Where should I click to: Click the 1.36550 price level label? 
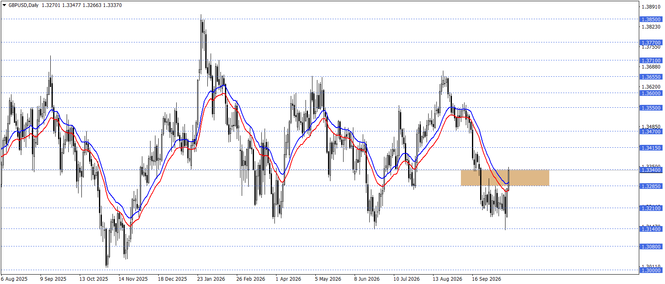(x=651, y=77)
